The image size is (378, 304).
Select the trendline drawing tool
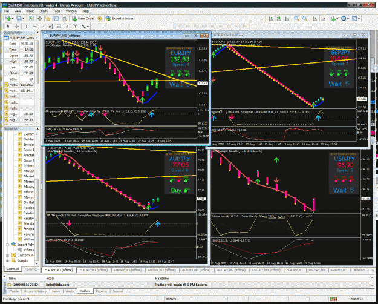point(43,26)
